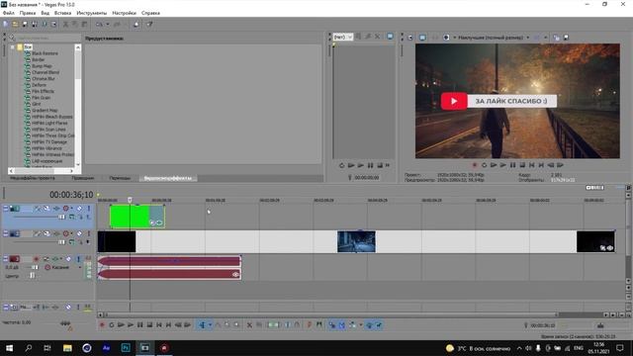Image resolution: width=633 pixels, height=356 pixels.
Task: Click the Undo arrow icon
Action: click(x=99, y=24)
